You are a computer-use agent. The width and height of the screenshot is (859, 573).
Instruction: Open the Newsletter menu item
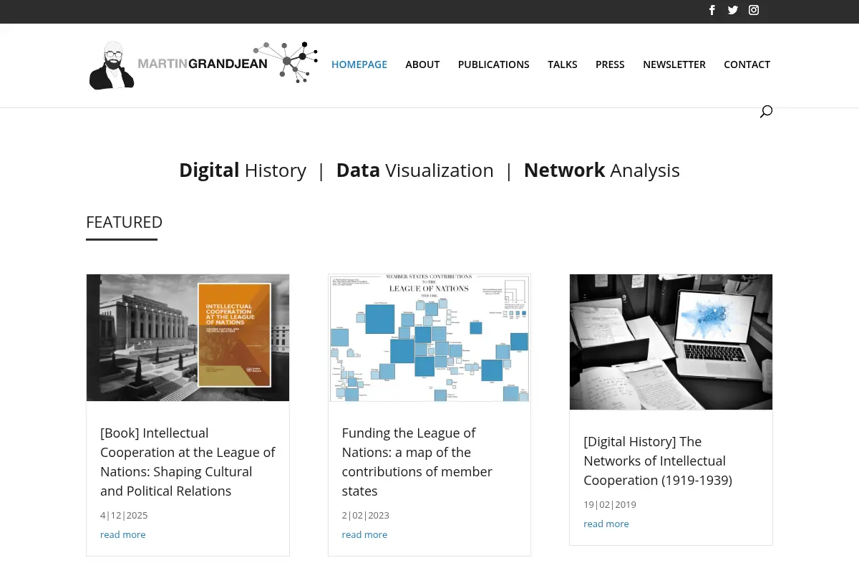point(674,64)
